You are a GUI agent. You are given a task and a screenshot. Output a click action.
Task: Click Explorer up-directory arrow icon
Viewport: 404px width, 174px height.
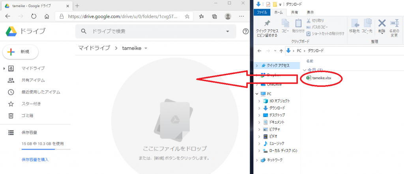pos(281,51)
